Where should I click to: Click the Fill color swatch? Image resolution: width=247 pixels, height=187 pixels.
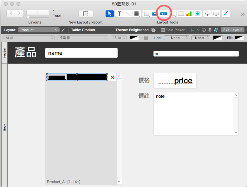(239, 38)
